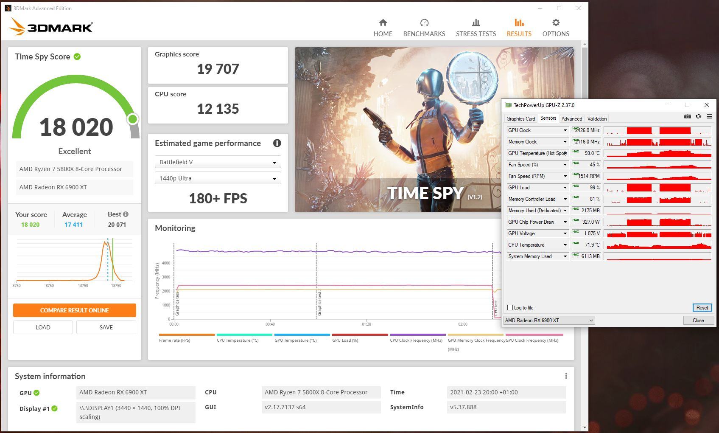
Task: Switch to the Validation tab in GPU-Z
Action: (x=597, y=119)
